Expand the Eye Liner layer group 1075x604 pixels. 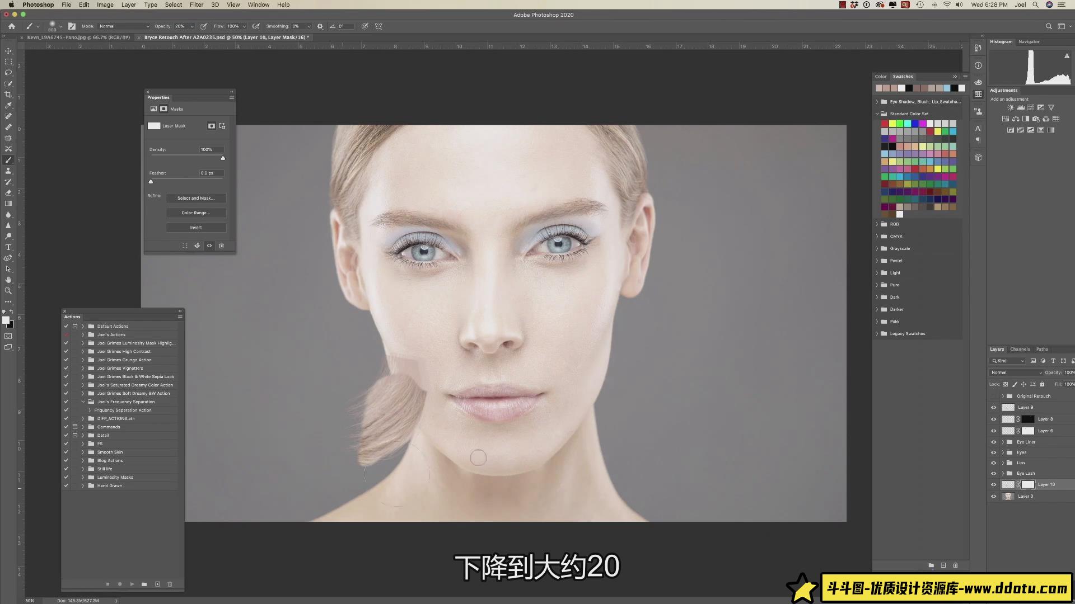coord(1003,442)
